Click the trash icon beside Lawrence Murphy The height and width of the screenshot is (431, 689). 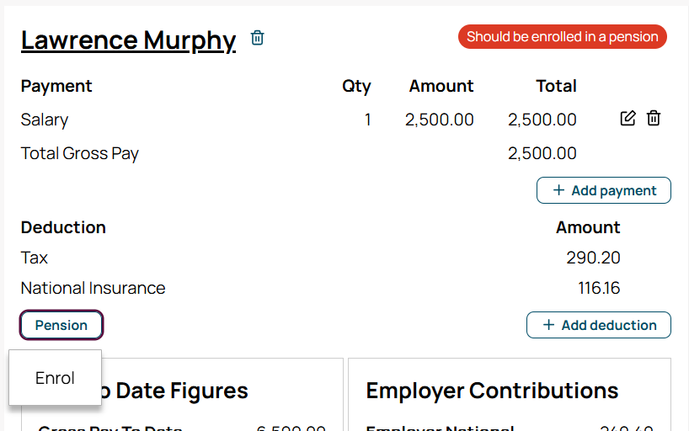click(x=258, y=38)
